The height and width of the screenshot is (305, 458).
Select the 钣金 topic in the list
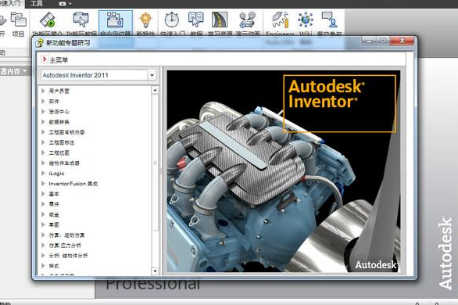[x=54, y=214]
